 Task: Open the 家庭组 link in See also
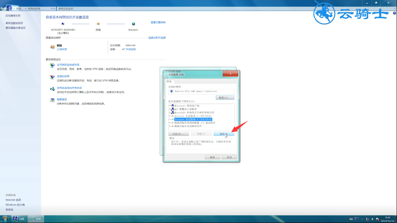pos(9,209)
